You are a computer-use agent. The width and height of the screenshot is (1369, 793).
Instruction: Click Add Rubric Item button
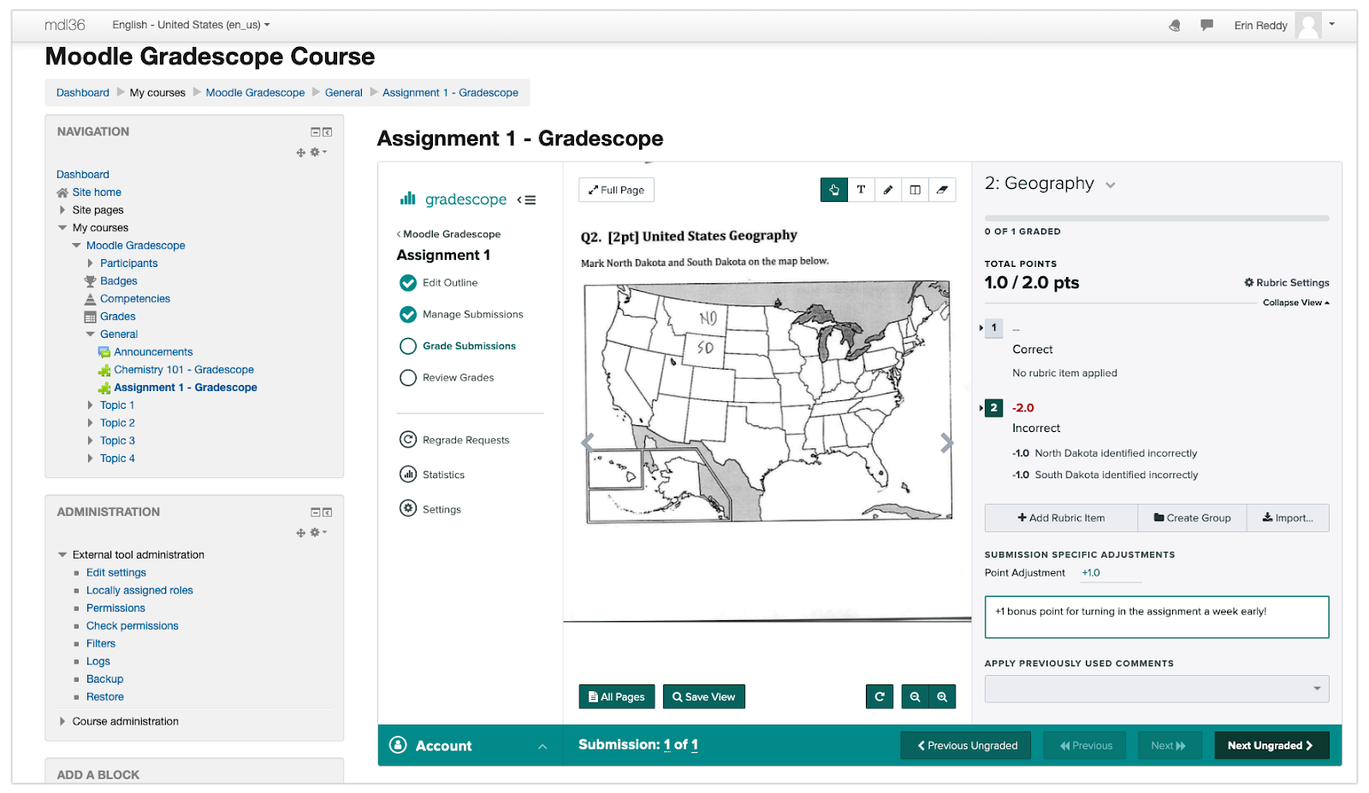coord(1061,518)
